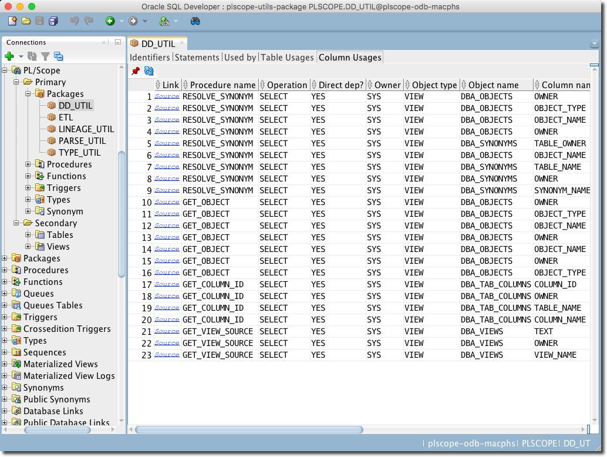The height and width of the screenshot is (457, 607).
Task: Navigate forward with the gray arrow
Action: click(x=133, y=21)
